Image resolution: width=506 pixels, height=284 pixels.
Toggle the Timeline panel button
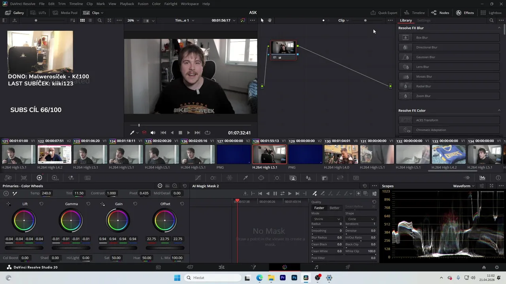414,13
